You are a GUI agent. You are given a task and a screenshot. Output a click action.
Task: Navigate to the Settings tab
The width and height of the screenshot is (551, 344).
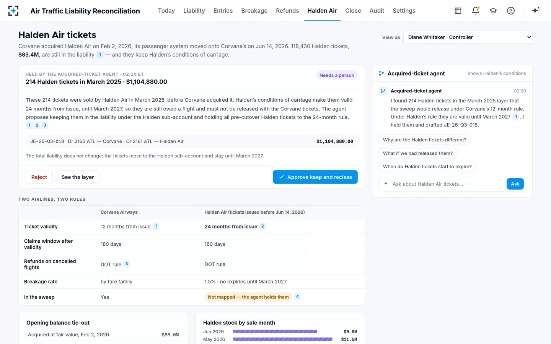click(x=404, y=11)
